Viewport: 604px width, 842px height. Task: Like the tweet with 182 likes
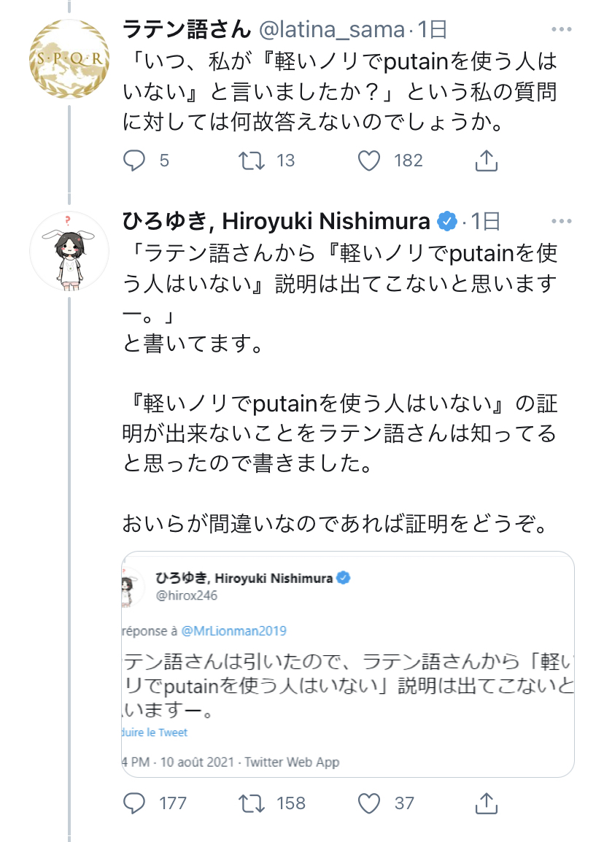pyautogui.click(x=369, y=160)
